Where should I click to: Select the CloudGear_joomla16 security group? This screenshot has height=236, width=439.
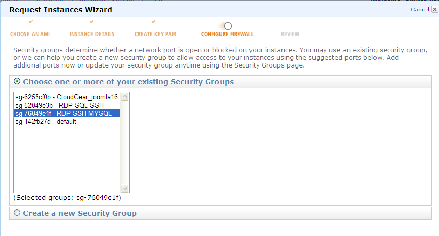(67, 97)
